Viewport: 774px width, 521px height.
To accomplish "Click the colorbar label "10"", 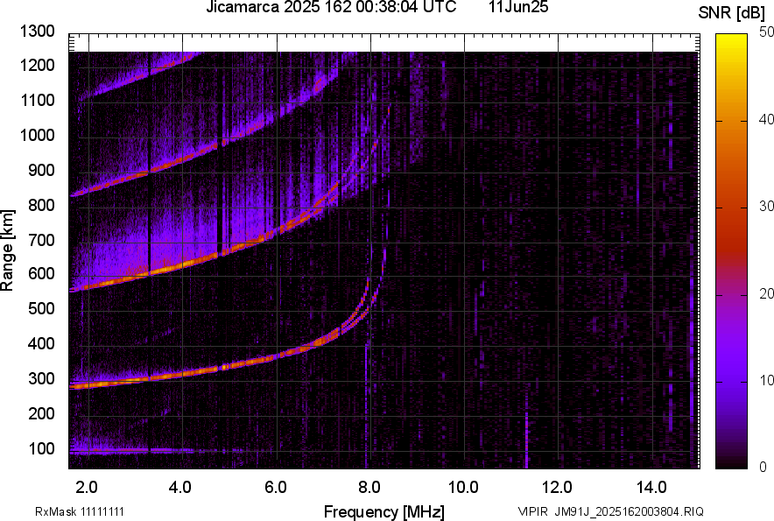I will point(766,381).
